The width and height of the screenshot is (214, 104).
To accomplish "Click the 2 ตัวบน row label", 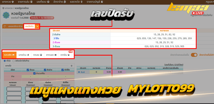I will click(56, 42).
